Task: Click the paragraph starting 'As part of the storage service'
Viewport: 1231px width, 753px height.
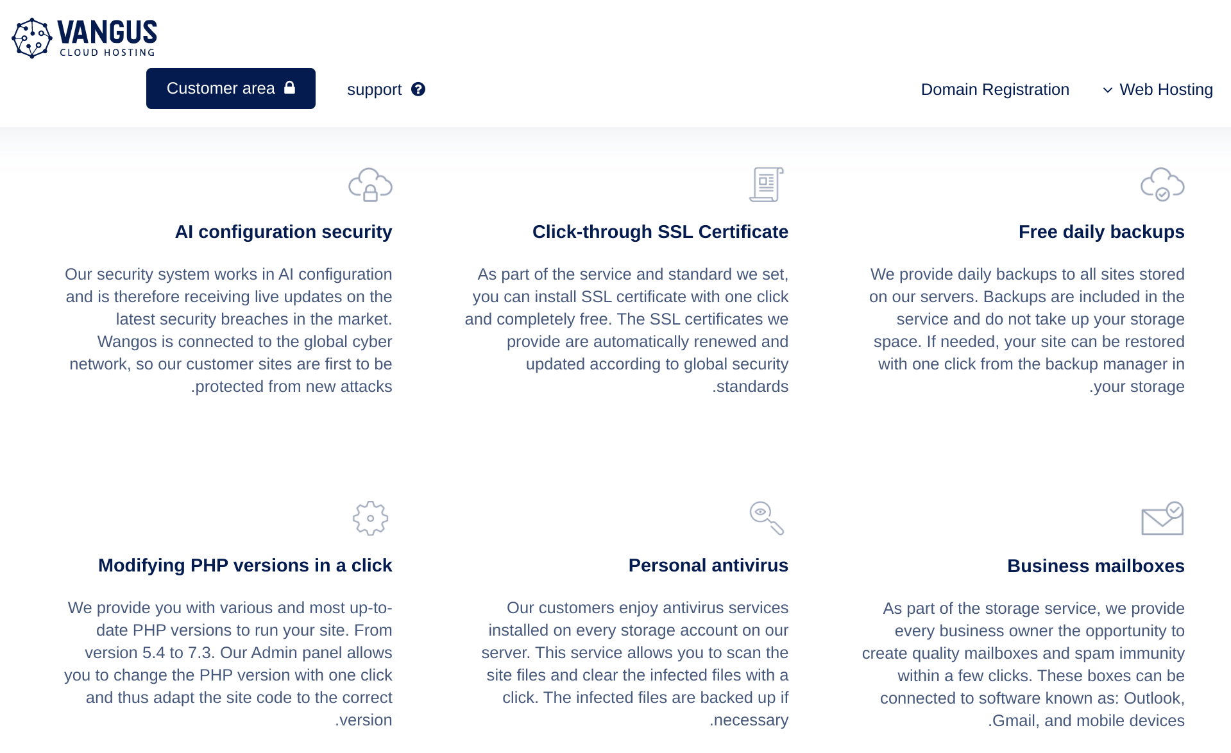Action: tap(1023, 664)
